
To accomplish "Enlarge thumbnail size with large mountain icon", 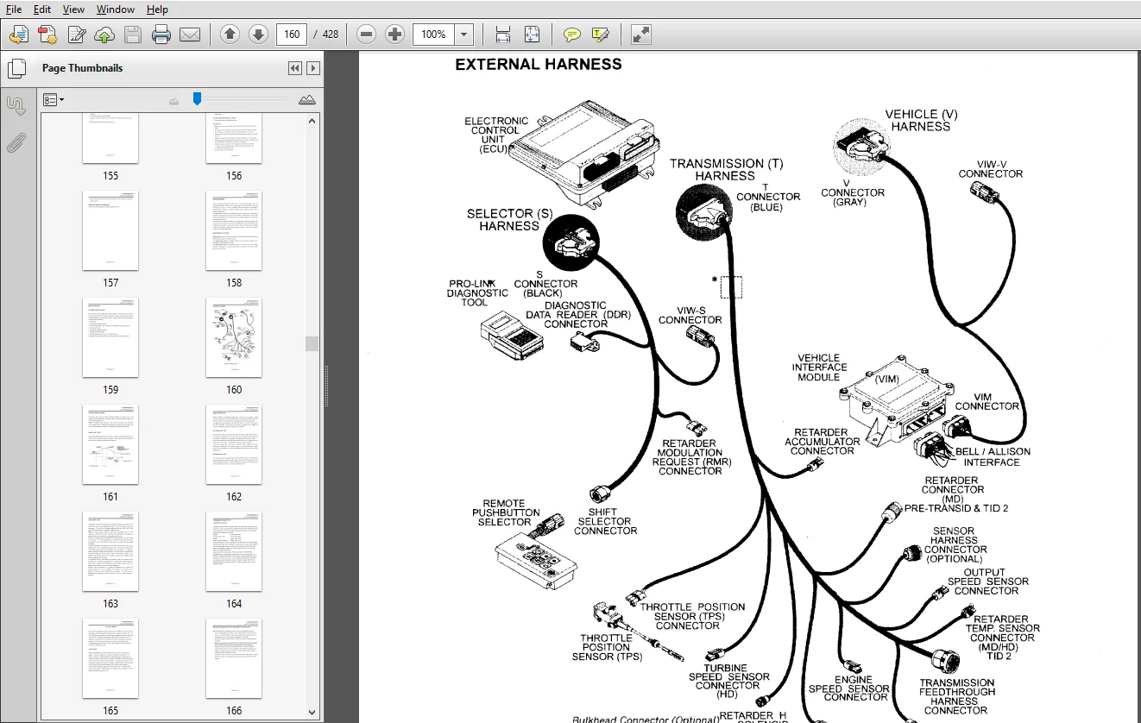I will point(306,100).
